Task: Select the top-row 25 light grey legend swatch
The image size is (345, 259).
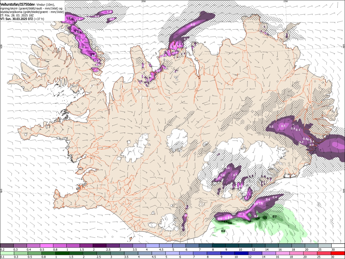Action: 325,246
